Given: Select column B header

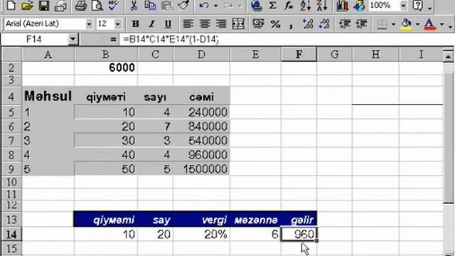Looking at the screenshot, I should [106, 54].
